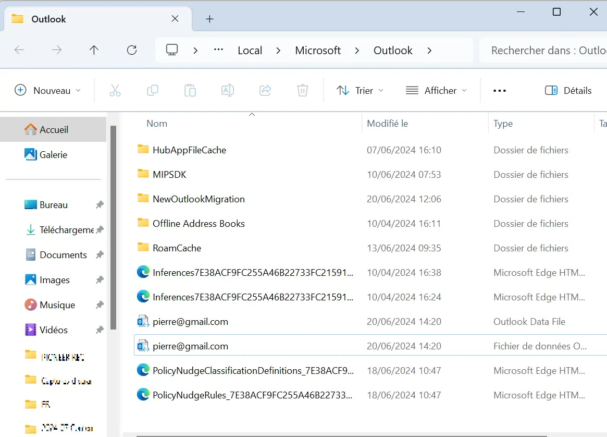Open Musique in the navigation pane

point(53,305)
